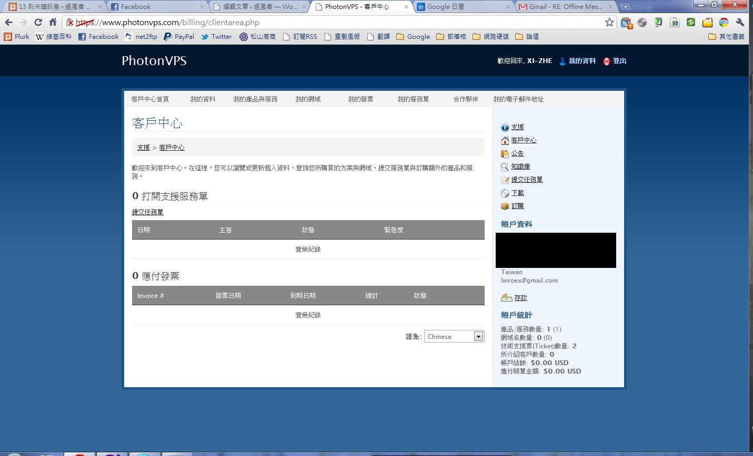Open 我的服務單 menu item
This screenshot has height=456, width=753.
(413, 99)
